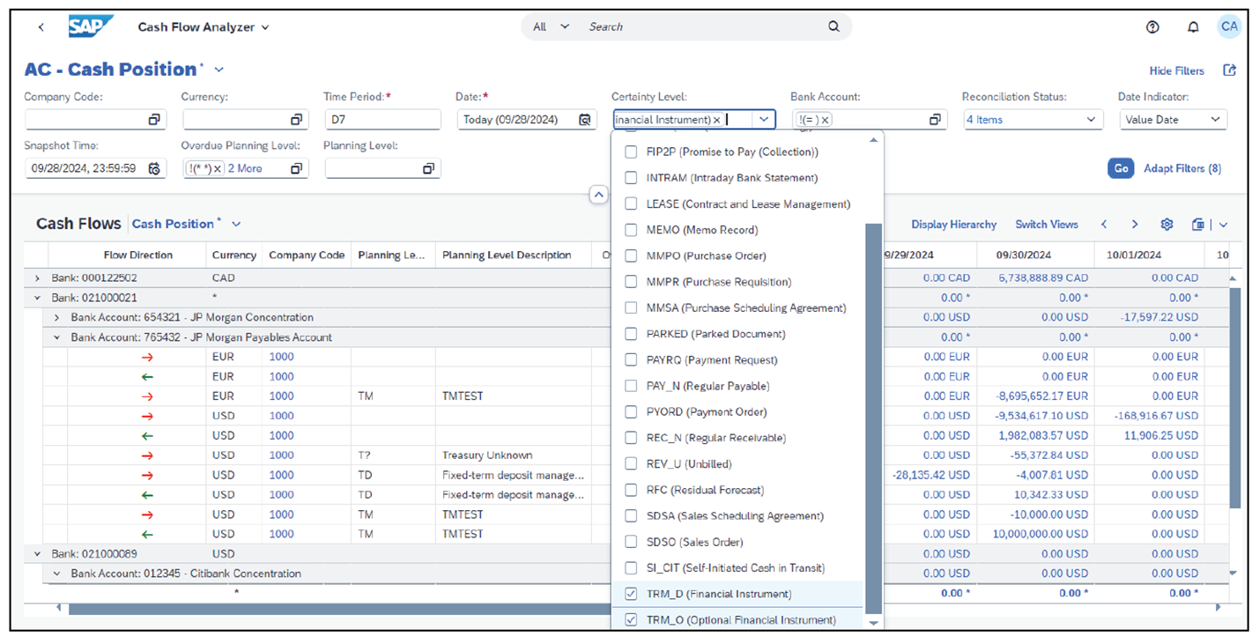
Task: Open table settings via the gear icon
Action: click(1166, 225)
